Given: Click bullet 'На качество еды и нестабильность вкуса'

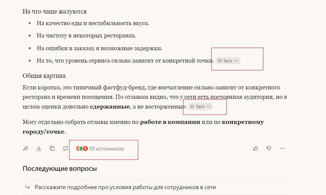Looking at the screenshot, I should point(93,23).
